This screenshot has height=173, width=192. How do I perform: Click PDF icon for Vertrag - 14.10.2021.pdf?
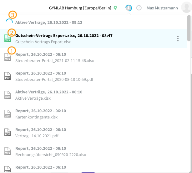(8, 133)
